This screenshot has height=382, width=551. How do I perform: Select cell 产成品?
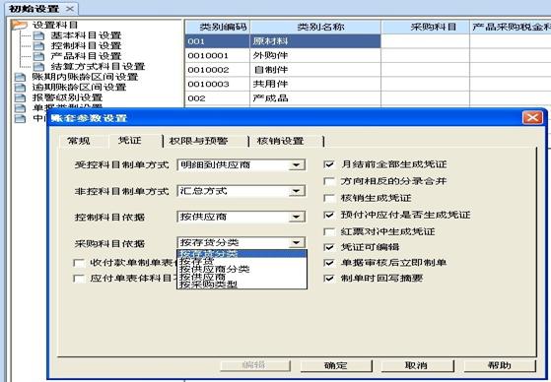315,97
